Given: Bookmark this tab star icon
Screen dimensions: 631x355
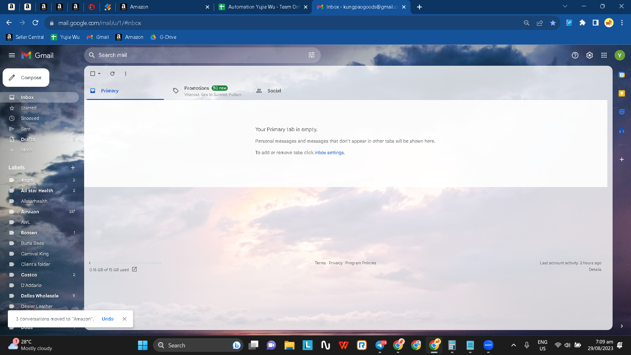Looking at the screenshot, I should coord(553,23).
